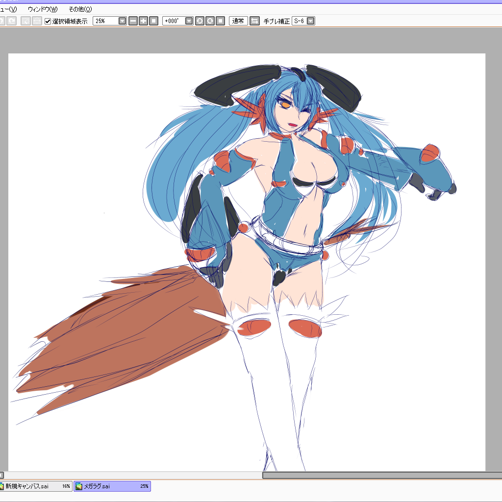Click the invert selection icon
Screen dimensions: 502x502
click(x=37, y=21)
